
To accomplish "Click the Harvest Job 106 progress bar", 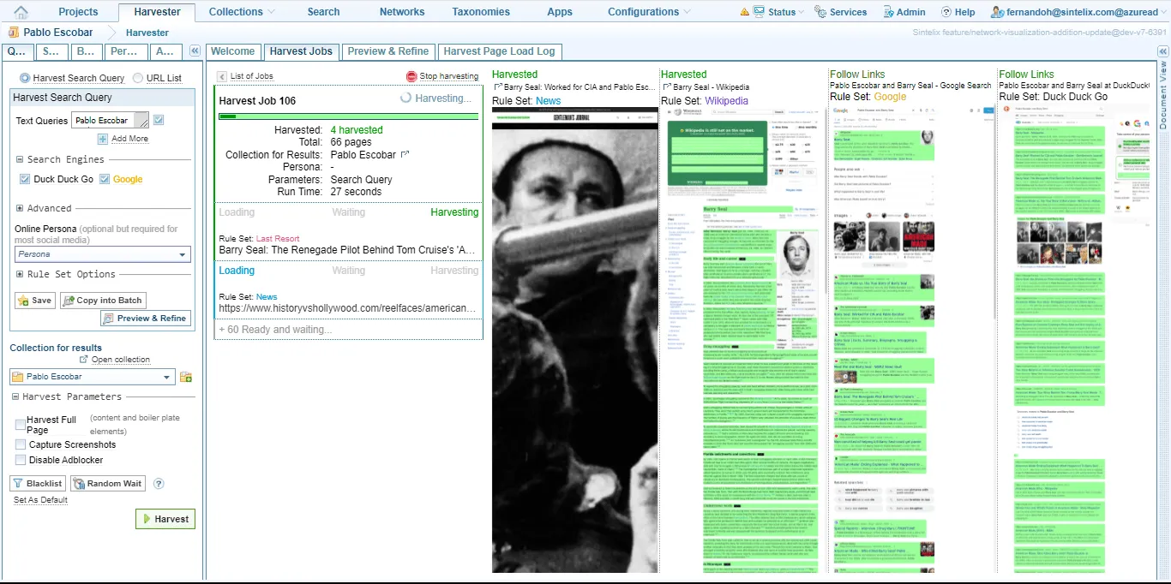I will (x=348, y=116).
